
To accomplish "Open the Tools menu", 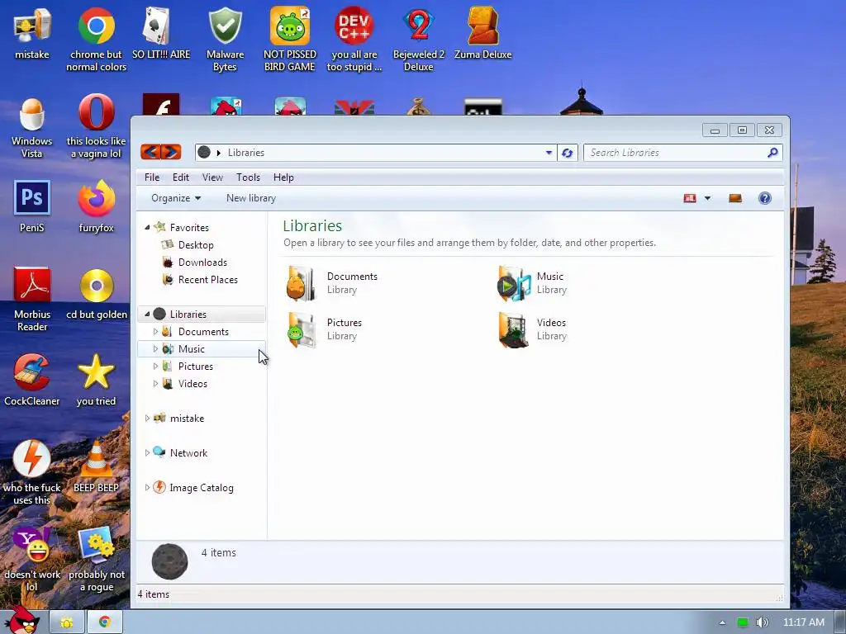I will point(248,177).
